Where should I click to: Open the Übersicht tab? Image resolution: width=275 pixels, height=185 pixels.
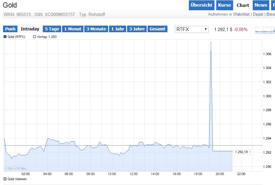coord(202,5)
